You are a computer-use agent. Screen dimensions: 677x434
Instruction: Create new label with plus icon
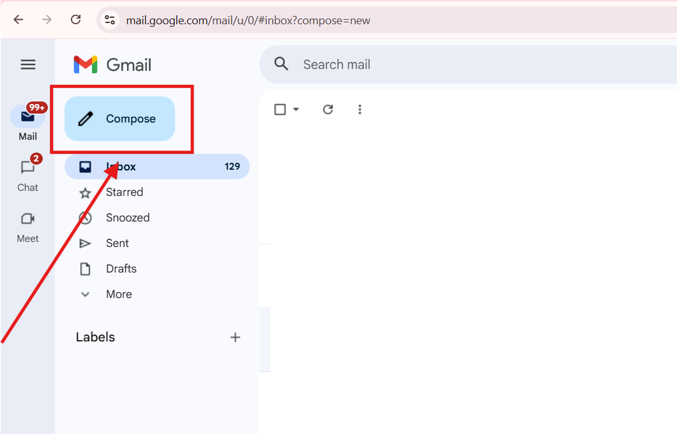[x=235, y=338]
